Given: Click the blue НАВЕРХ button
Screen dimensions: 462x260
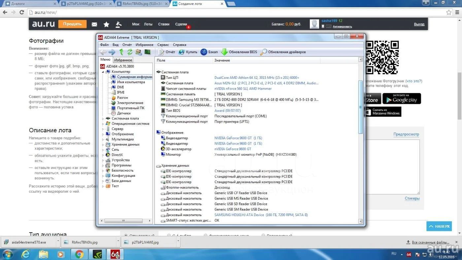Looking at the screenshot, I should (x=439, y=226).
